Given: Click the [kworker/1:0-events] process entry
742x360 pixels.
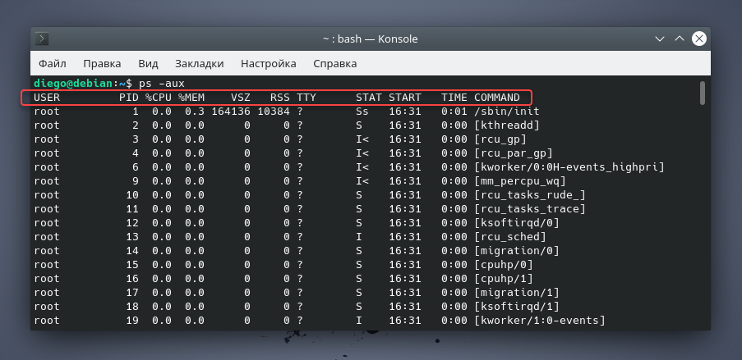Looking at the screenshot, I should [539, 321].
